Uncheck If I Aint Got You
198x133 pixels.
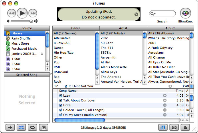pos(66,86)
